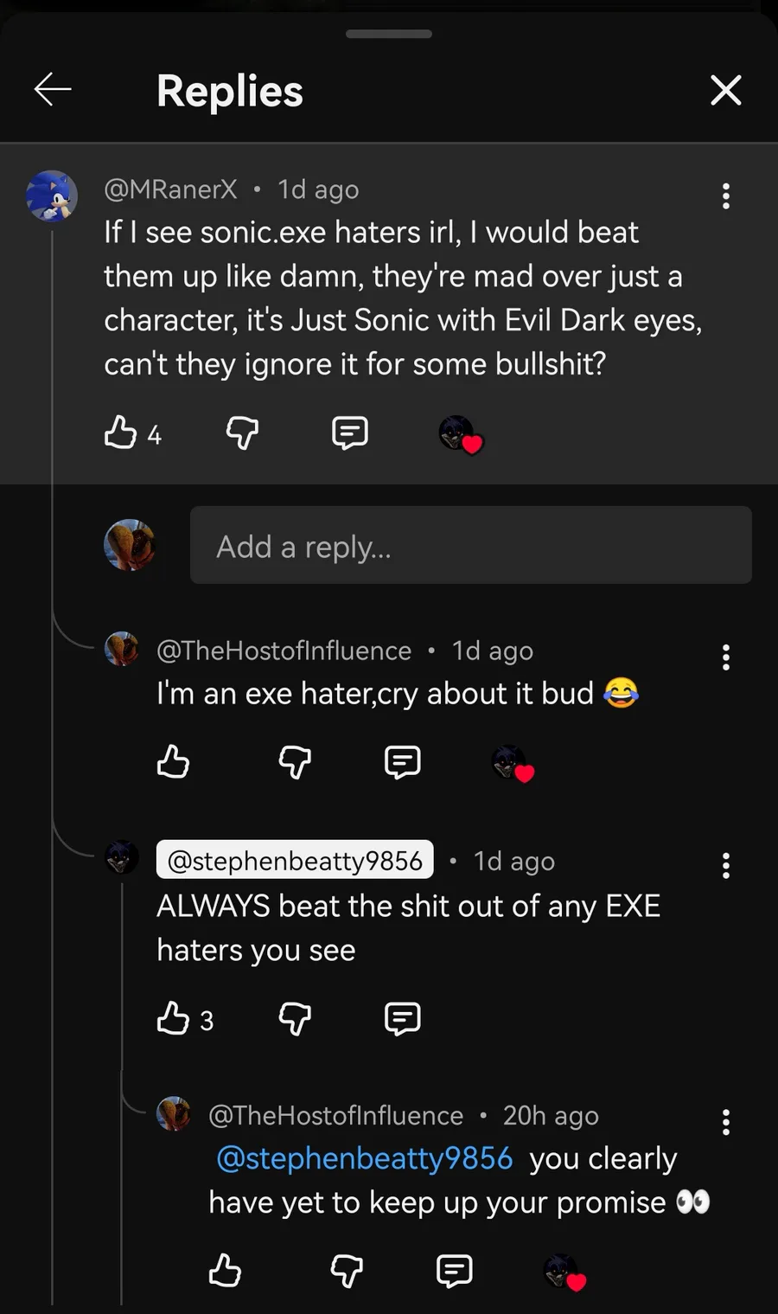Go back using the arrow next to Replies
The width and height of the screenshot is (778, 1314).
tap(52, 89)
